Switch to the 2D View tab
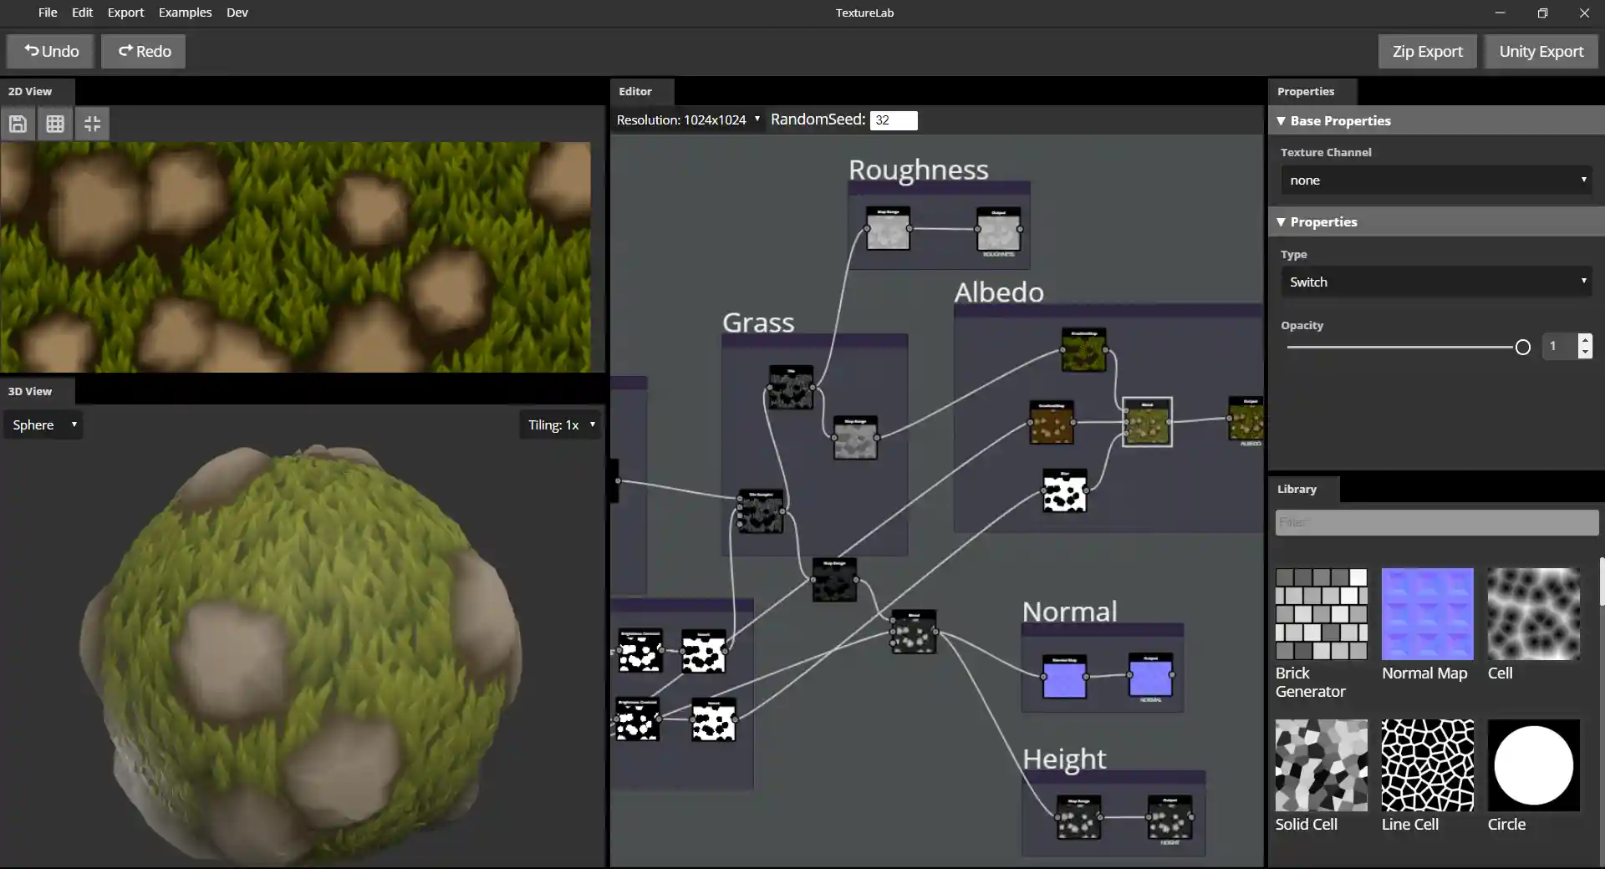 (x=37, y=91)
